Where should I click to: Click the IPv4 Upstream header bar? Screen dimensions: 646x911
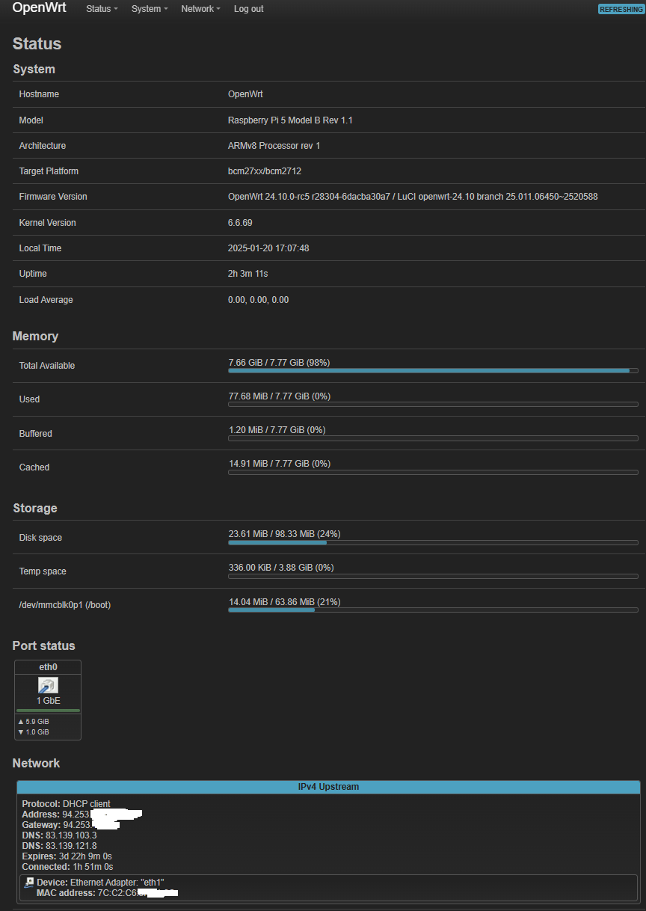pyautogui.click(x=328, y=787)
